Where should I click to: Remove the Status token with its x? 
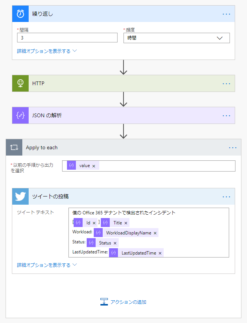(x=115, y=243)
